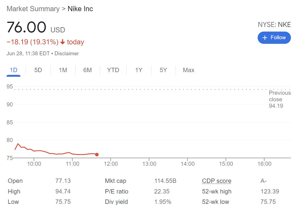The height and width of the screenshot is (212, 307).
Task: Show the 6M price chart
Action: click(x=88, y=70)
